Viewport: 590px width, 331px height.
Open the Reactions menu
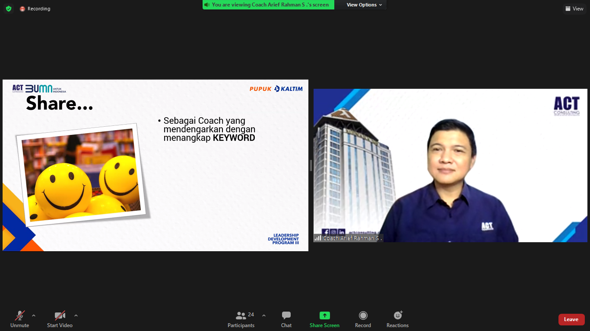[397, 319]
